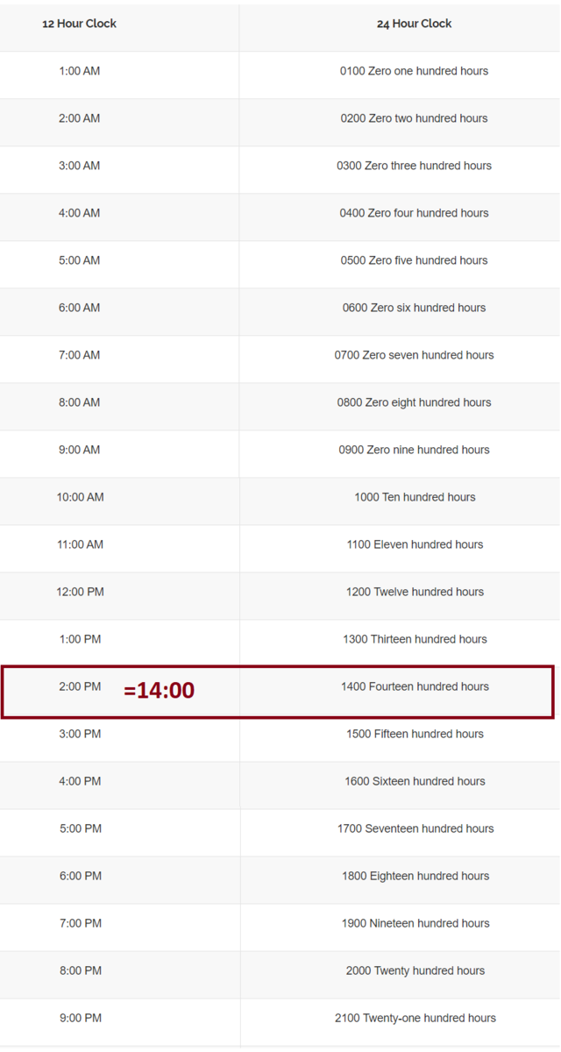
Task: Select the 1900 Nineteen hundred hours cell
Action: (x=415, y=923)
